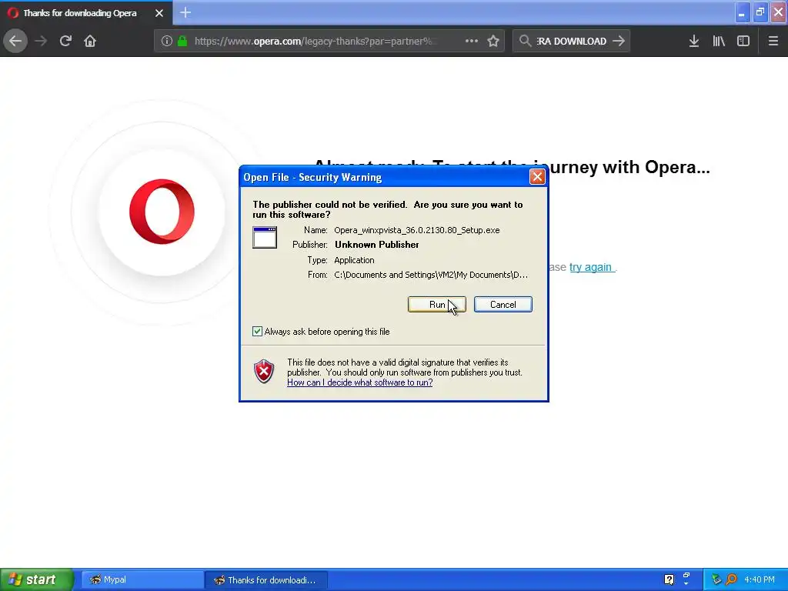Reload the current page
Image resolution: width=788 pixels, height=591 pixels.
tap(65, 41)
